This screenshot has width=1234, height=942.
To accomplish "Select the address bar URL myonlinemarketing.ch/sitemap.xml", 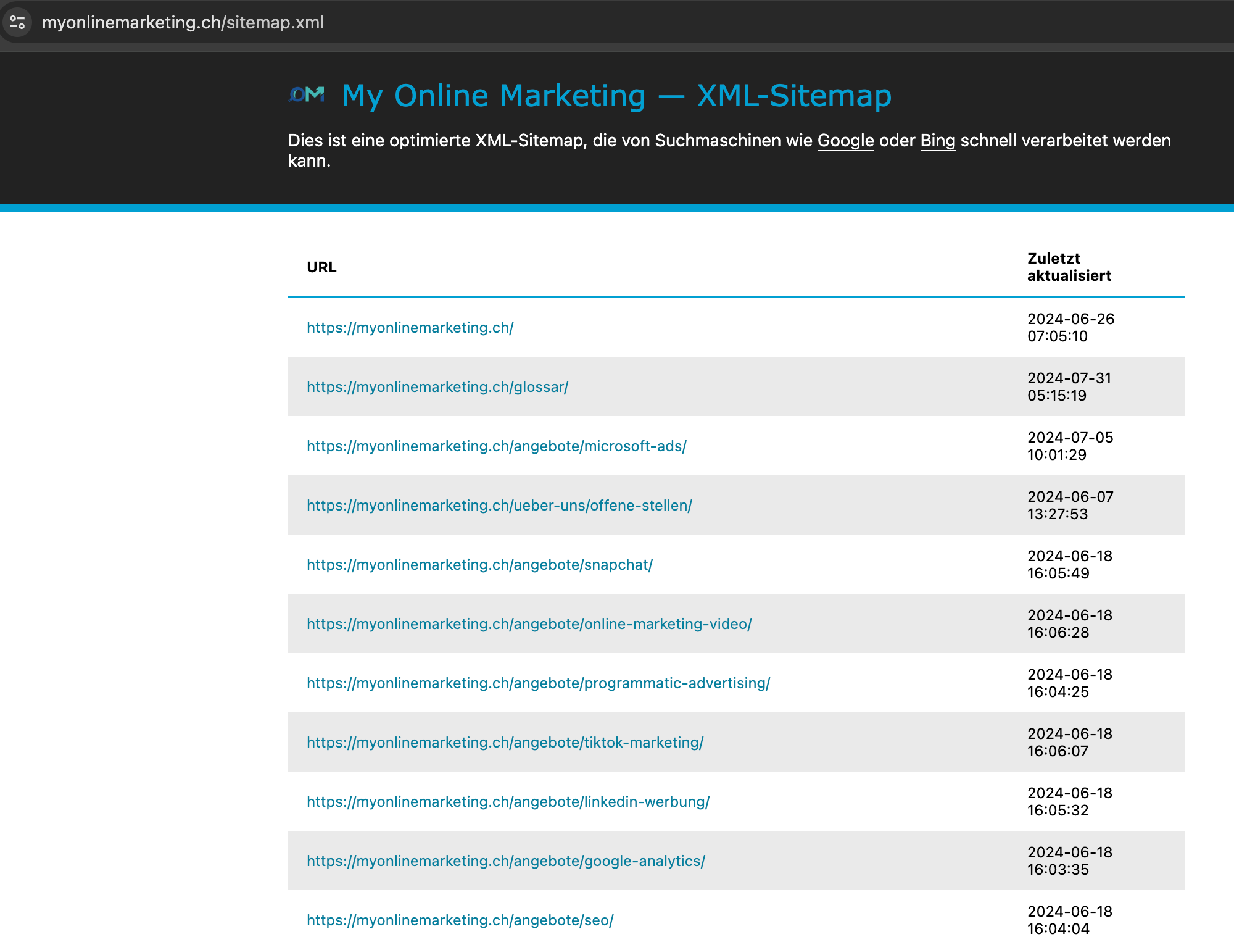I will coord(183,22).
